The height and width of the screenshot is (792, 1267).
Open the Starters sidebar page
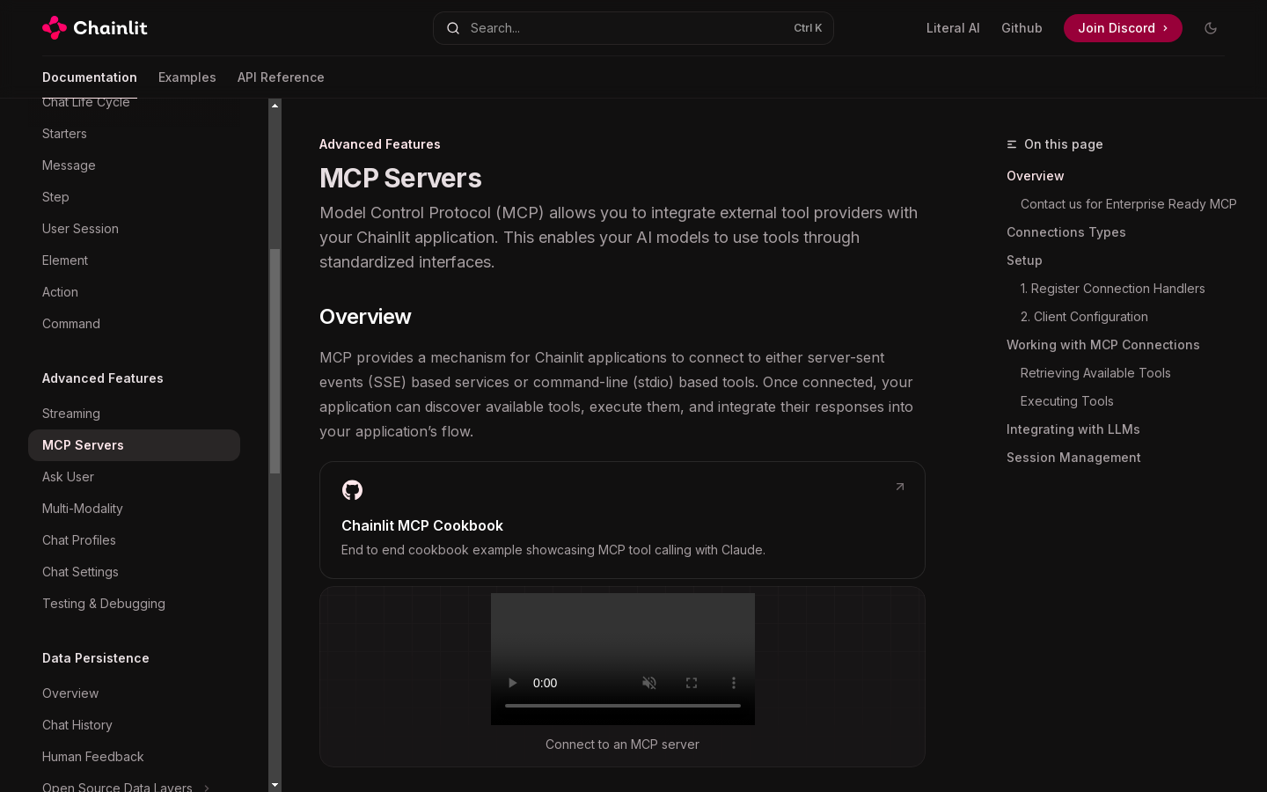(x=134, y=134)
